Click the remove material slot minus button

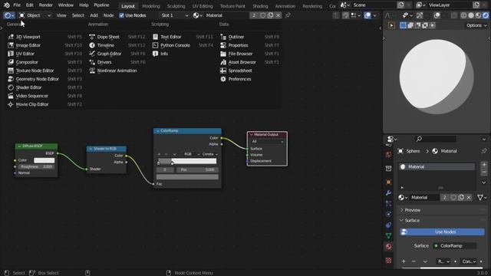coord(484,172)
